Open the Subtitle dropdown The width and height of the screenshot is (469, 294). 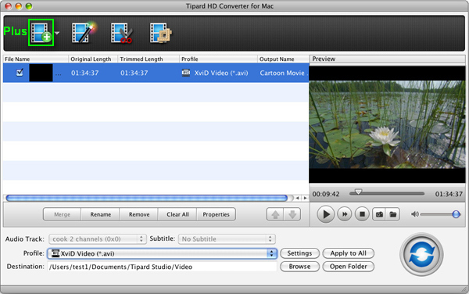click(227, 239)
